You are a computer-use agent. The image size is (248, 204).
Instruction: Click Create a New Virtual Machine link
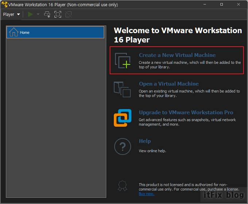coord(177,55)
